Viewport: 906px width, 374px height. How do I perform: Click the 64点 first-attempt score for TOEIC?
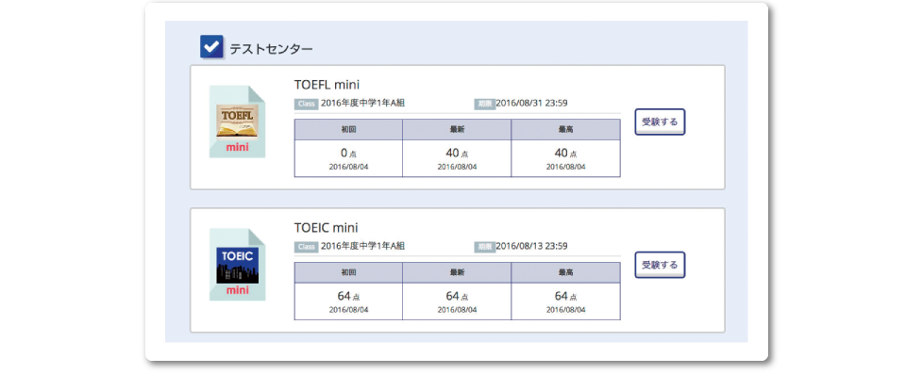click(x=348, y=297)
